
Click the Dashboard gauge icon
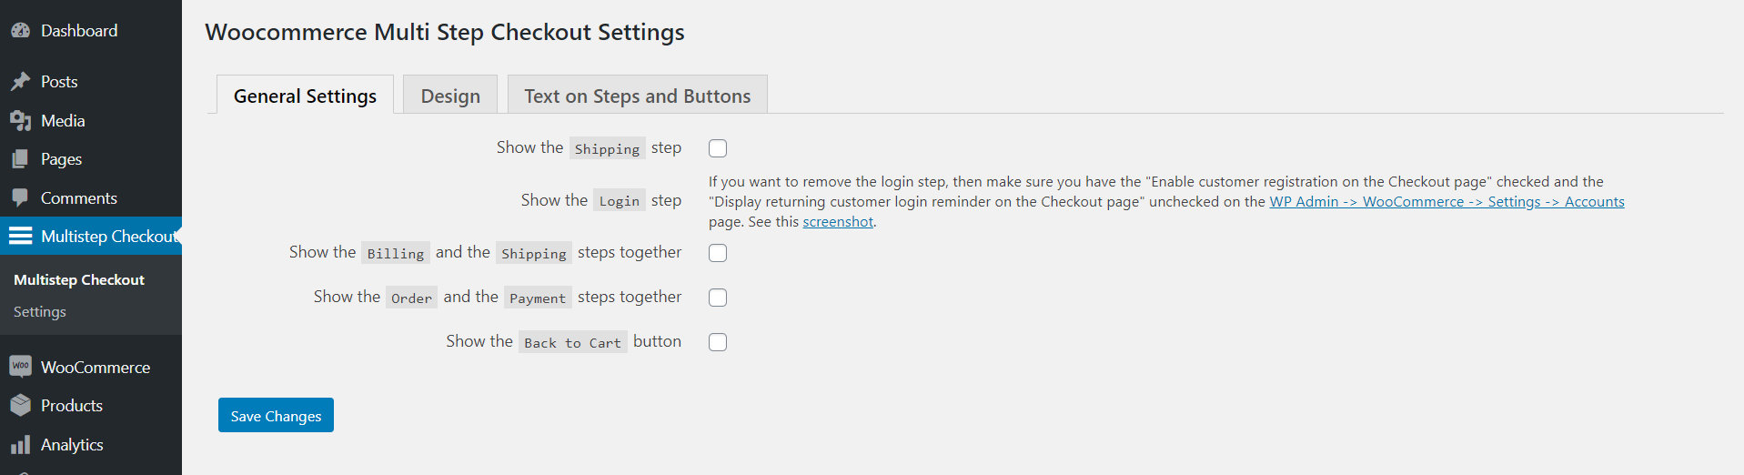[20, 31]
